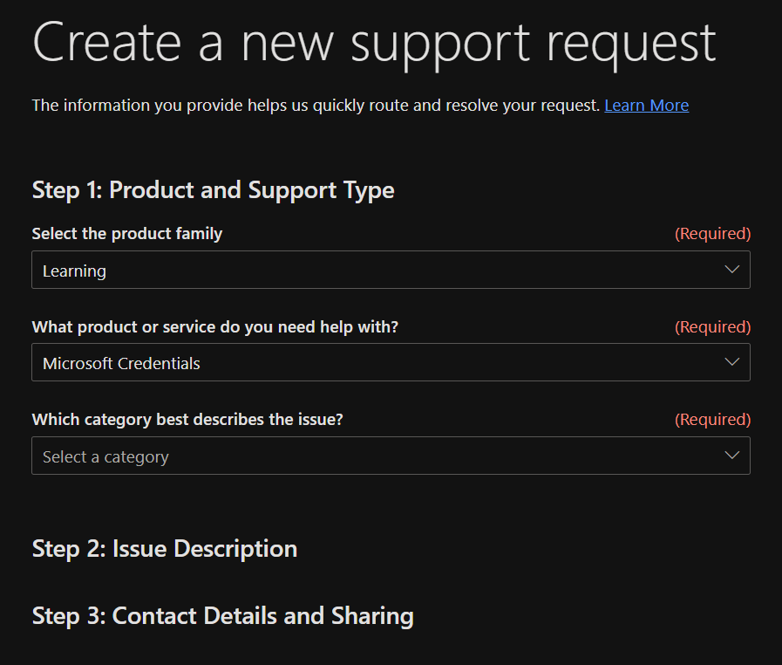
Task: Click the 'Which category best describes the issue?' label
Action: tap(187, 420)
